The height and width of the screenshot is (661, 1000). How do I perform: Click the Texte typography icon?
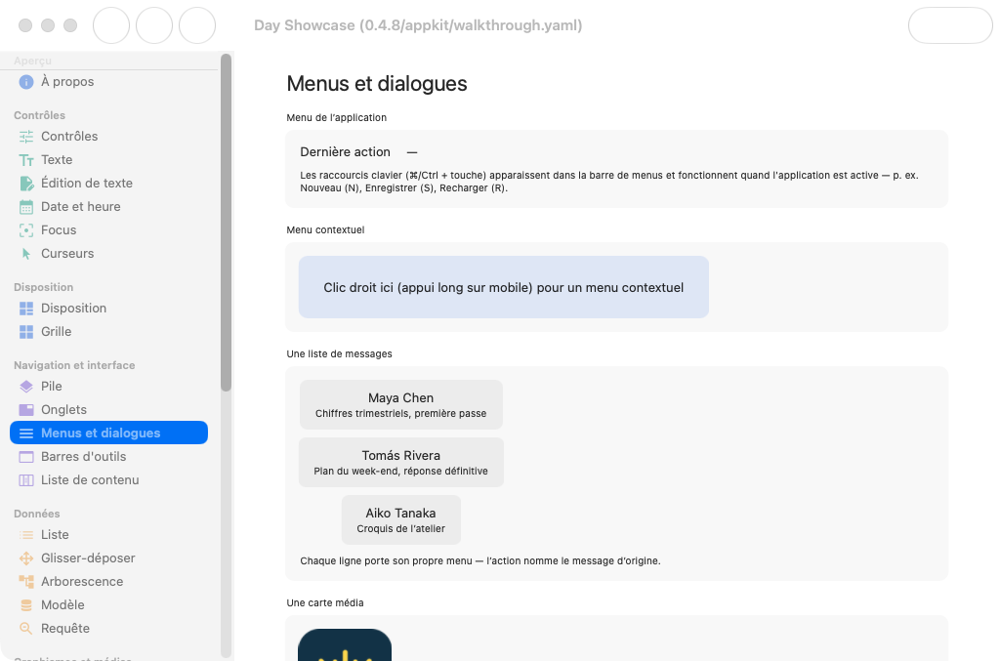tap(26, 160)
